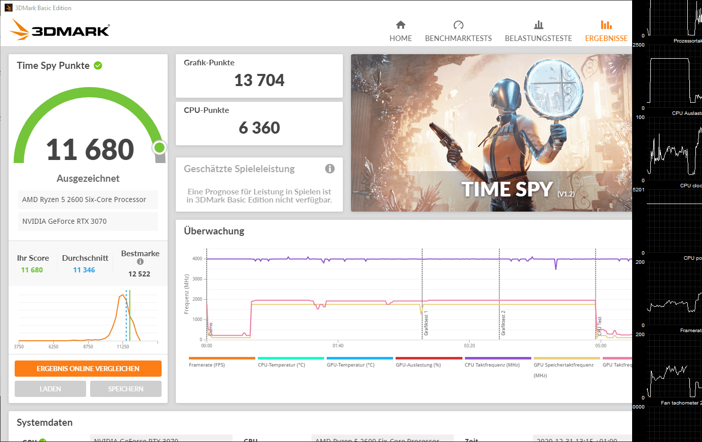702x442 pixels.
Task: Click the Grafiktest 1 marker in chart
Action: 426,324
